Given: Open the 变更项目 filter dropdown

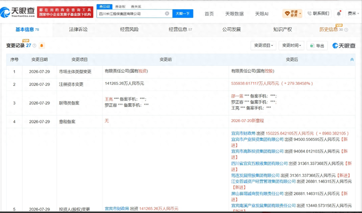Looking at the screenshot, I should click(263, 46).
